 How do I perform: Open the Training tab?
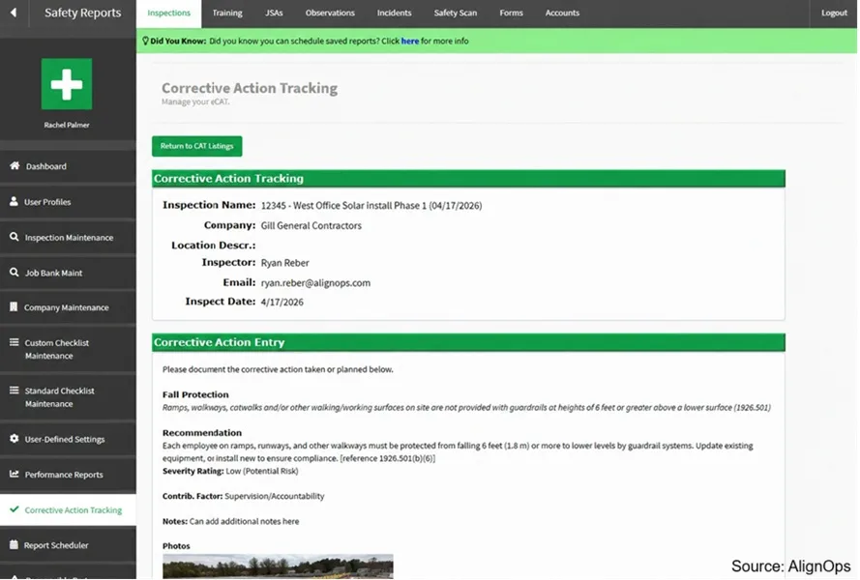pyautogui.click(x=227, y=13)
